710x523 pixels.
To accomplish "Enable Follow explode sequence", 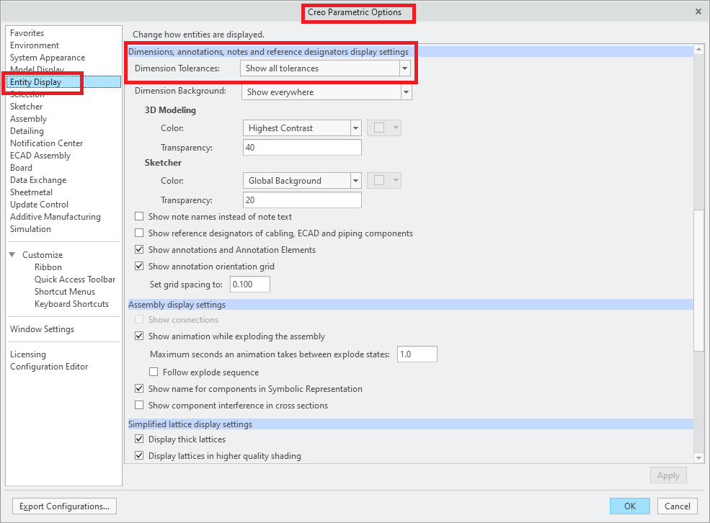I will 154,372.
